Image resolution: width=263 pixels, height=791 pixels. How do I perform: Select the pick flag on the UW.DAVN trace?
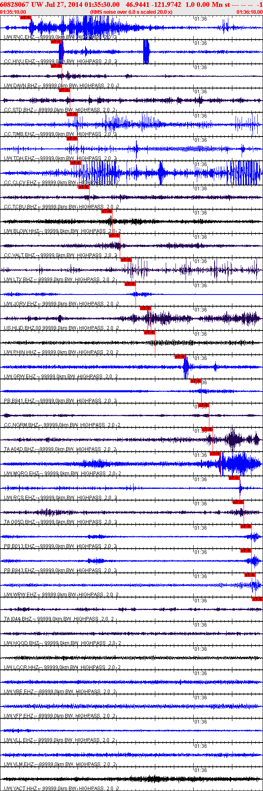[x=56, y=65]
